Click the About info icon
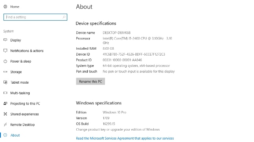 tap(6, 135)
